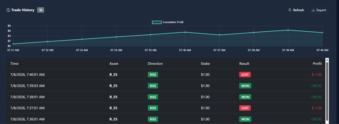
Task: Click the chart data point at 07:33 AM
Action: [82, 39]
